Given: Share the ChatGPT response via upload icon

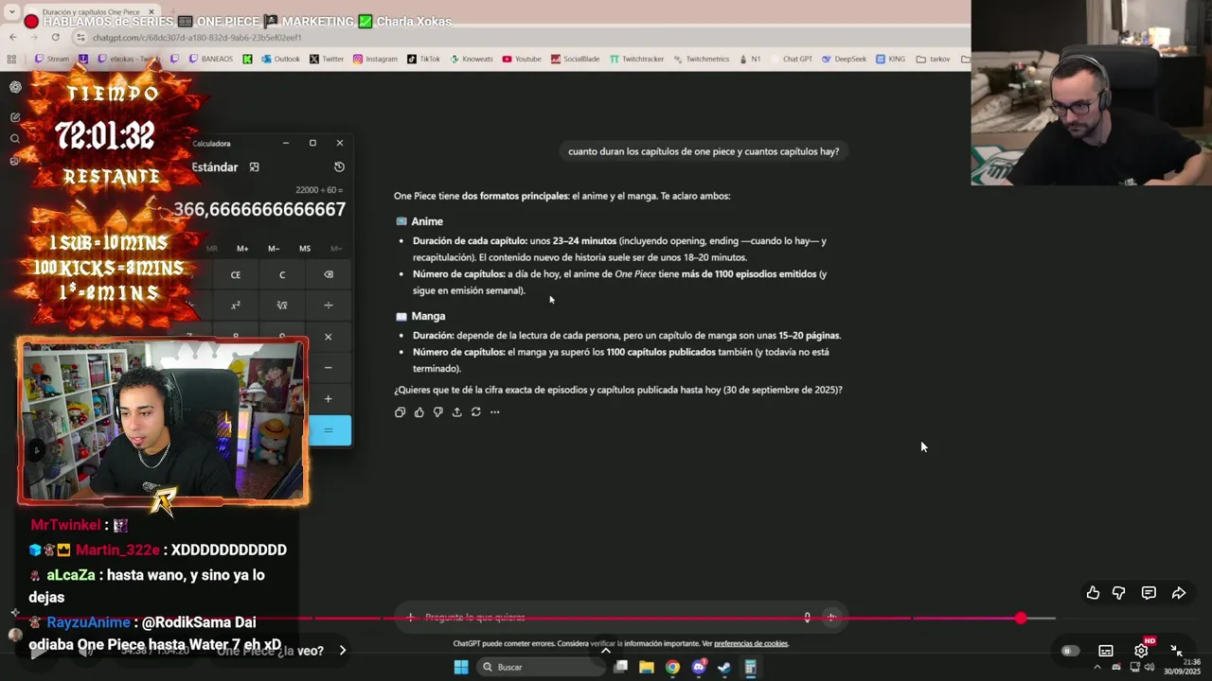Looking at the screenshot, I should coord(456,412).
